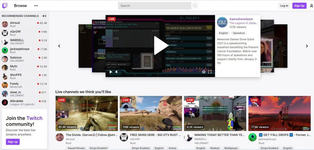The image size is (314, 150).
Task: Select ShivFPS channel name
Action: [x=16, y=75]
